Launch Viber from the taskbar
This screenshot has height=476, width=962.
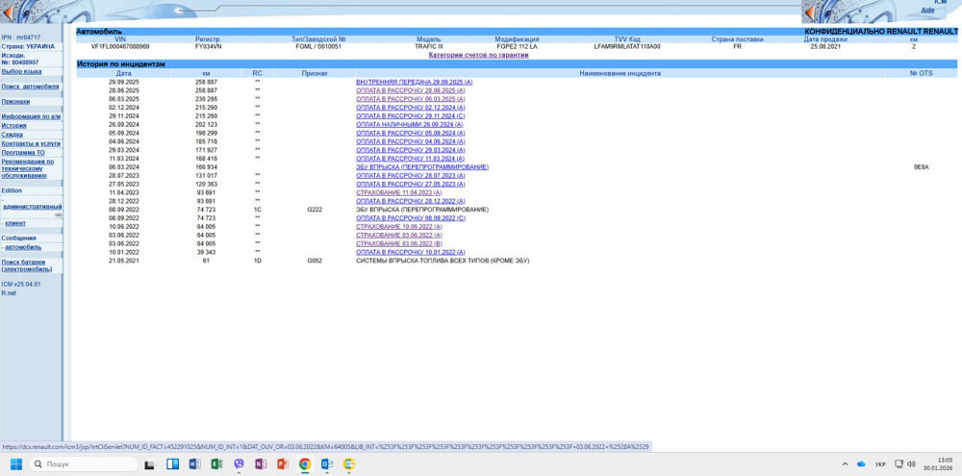[240, 464]
